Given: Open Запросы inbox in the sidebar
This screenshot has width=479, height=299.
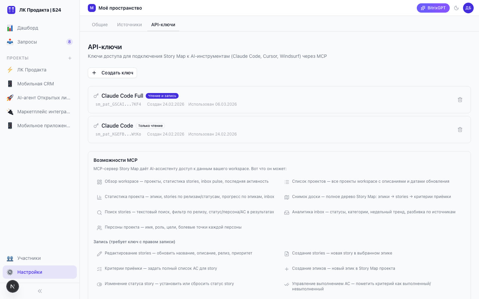Looking at the screenshot, I should 27,42.
